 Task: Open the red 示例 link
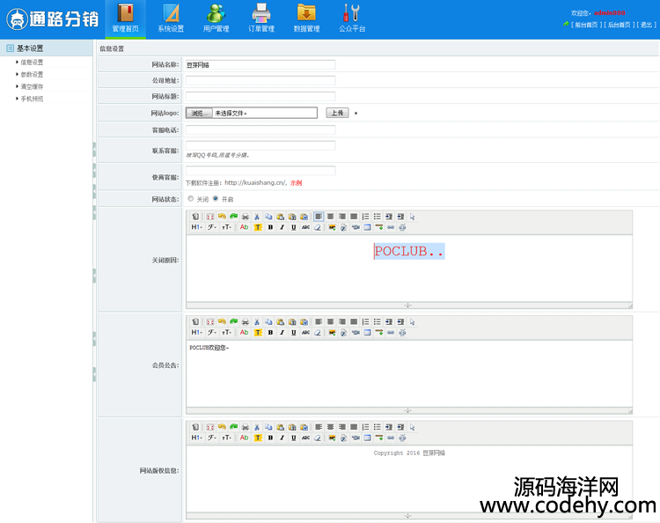pos(296,183)
